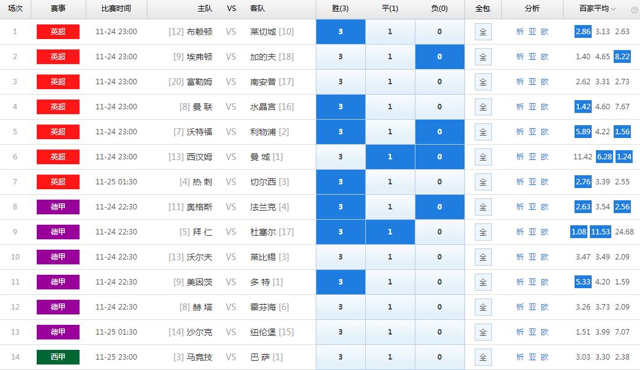Click the help question mark icon in header

(x=634, y=10)
